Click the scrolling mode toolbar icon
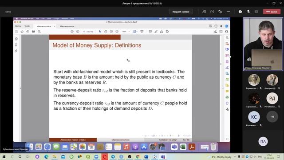Viewport: 284px width, 160px height. pyautogui.click(x=142, y=32)
